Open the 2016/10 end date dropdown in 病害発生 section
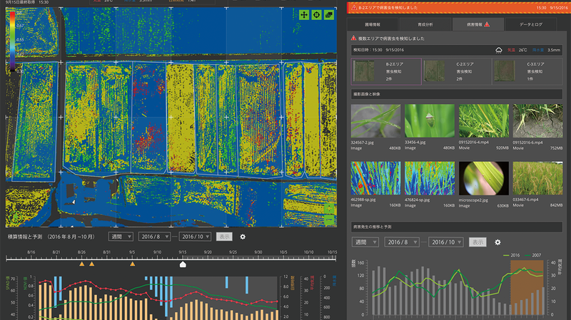Viewport: 571px width, 320px height. (446, 242)
